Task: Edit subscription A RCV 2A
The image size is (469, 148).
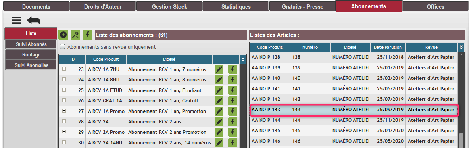Action: click(219, 122)
